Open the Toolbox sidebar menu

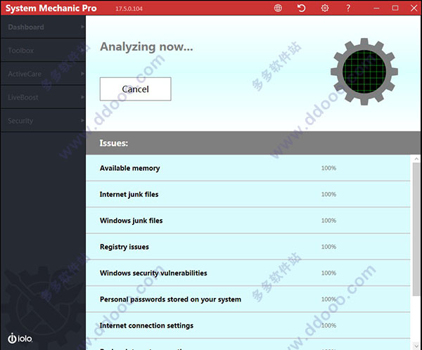click(43, 51)
